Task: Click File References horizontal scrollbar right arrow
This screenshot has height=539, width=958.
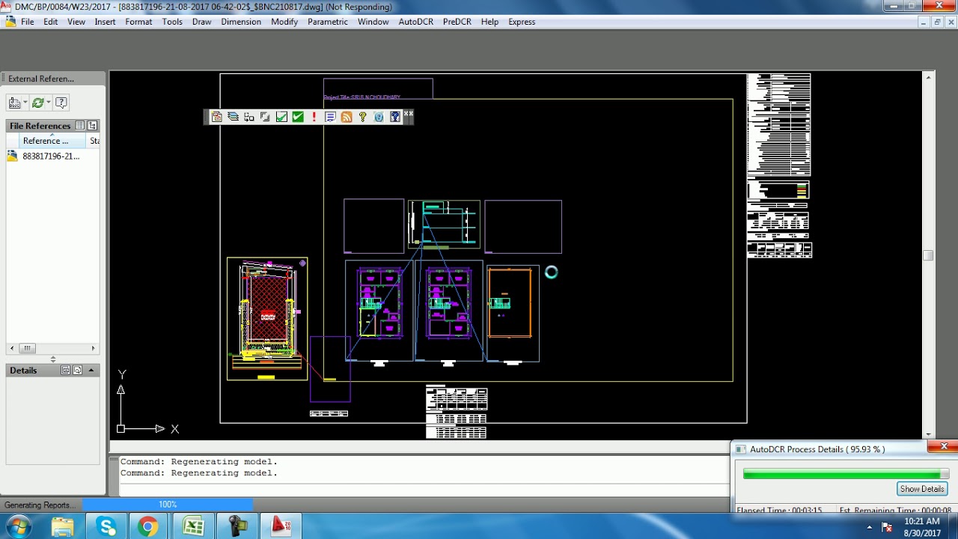Action: [x=94, y=348]
